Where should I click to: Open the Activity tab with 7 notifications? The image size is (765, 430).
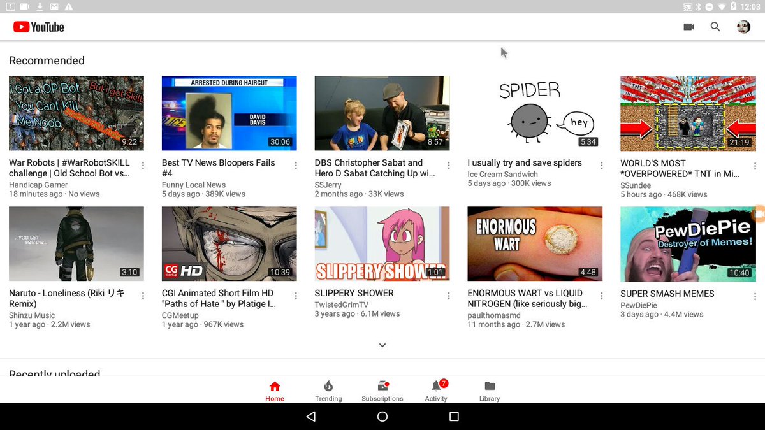436,391
